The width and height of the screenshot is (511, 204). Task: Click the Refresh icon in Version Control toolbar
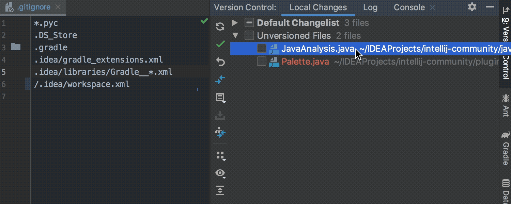pos(220,27)
